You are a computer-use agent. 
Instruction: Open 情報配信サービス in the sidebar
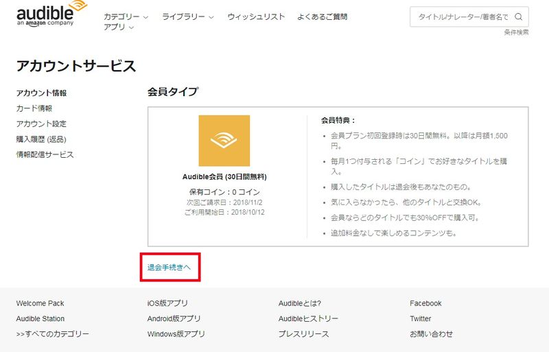pyautogui.click(x=45, y=154)
